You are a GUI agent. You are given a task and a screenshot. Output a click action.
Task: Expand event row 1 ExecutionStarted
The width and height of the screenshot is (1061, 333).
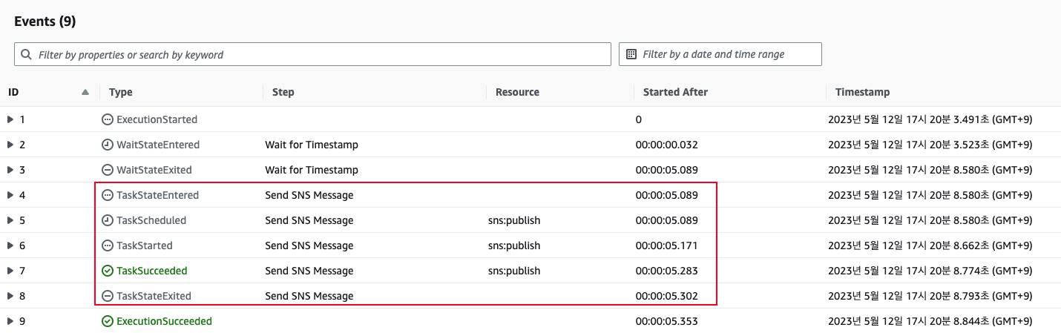click(x=10, y=119)
